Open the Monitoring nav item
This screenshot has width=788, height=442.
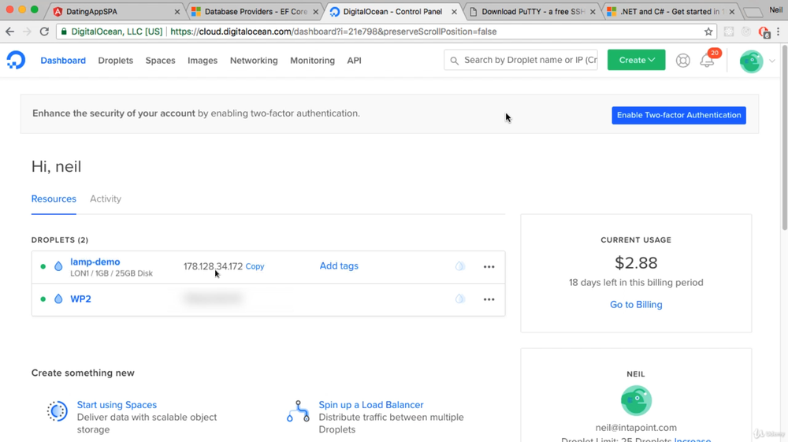coord(312,60)
